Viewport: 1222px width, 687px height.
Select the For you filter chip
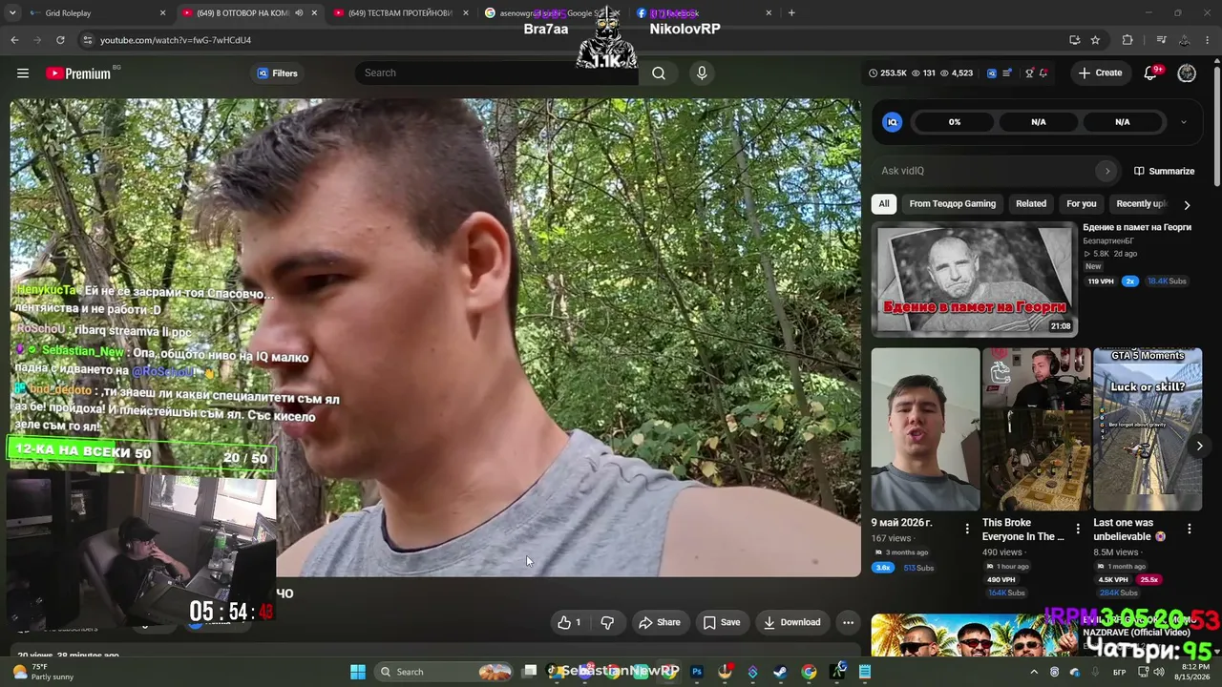pos(1082,203)
